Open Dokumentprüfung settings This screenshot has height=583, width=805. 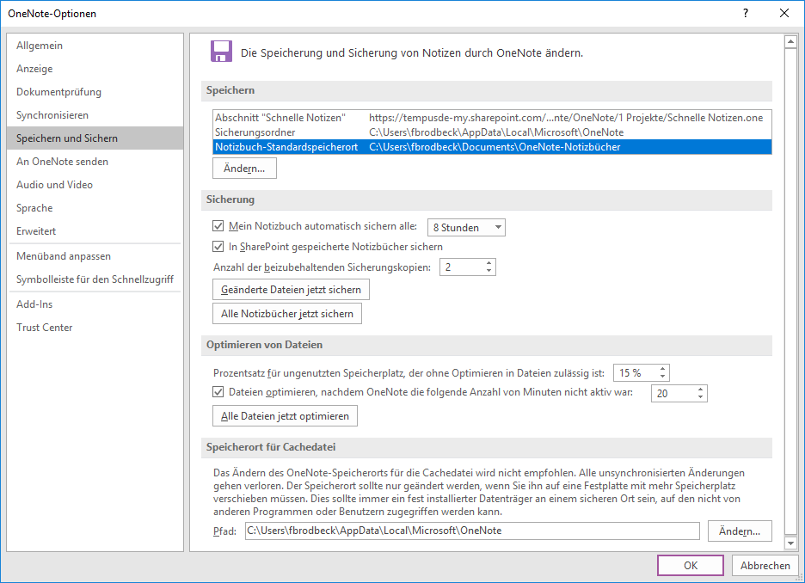pyautogui.click(x=95, y=92)
